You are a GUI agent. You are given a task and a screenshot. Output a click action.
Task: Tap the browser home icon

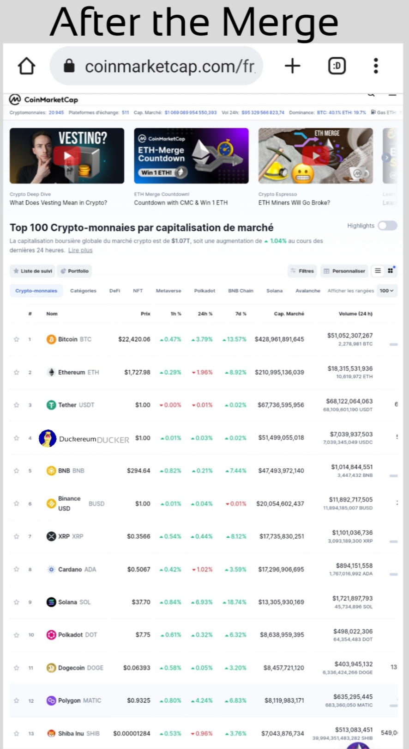point(26,66)
